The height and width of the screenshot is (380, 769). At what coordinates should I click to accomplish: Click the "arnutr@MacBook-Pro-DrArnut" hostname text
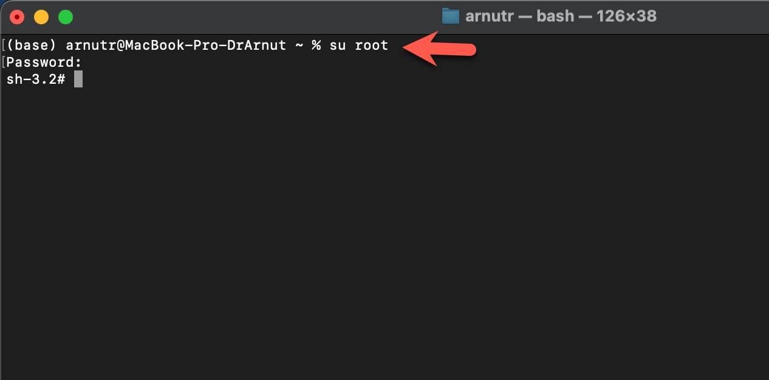click(x=176, y=46)
